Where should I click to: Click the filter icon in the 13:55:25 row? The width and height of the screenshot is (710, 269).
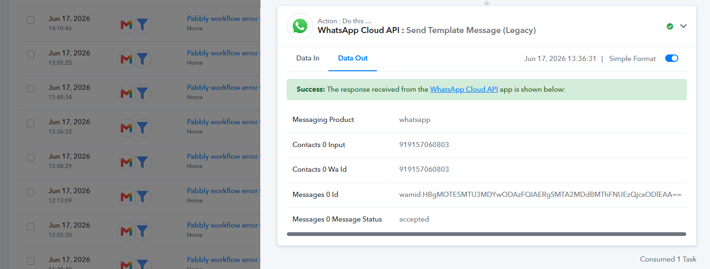pos(143,59)
